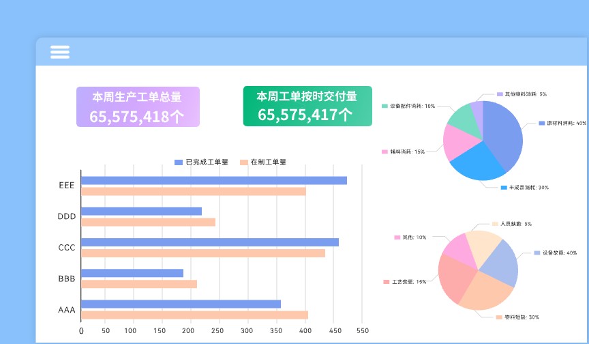This screenshot has width=589, height=344.
Task: Click the orange in-progress bar for AAA
Action: 194,315
